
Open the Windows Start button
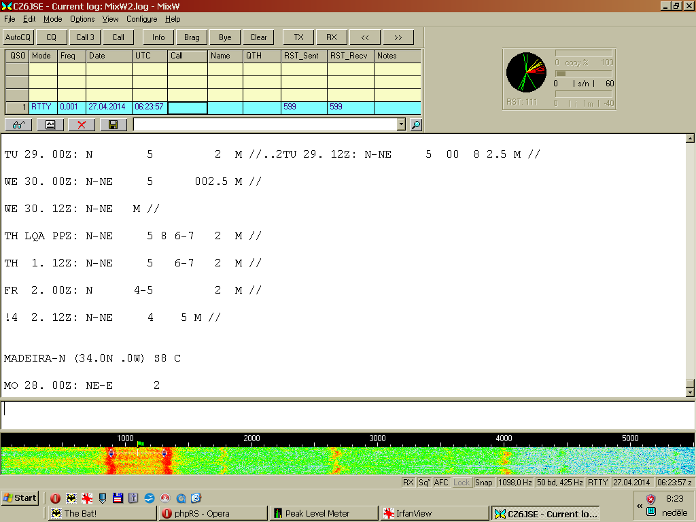pyautogui.click(x=20, y=498)
